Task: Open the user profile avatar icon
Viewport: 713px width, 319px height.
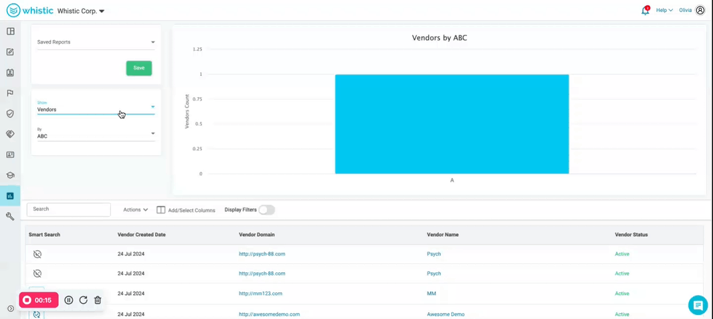Action: point(700,11)
